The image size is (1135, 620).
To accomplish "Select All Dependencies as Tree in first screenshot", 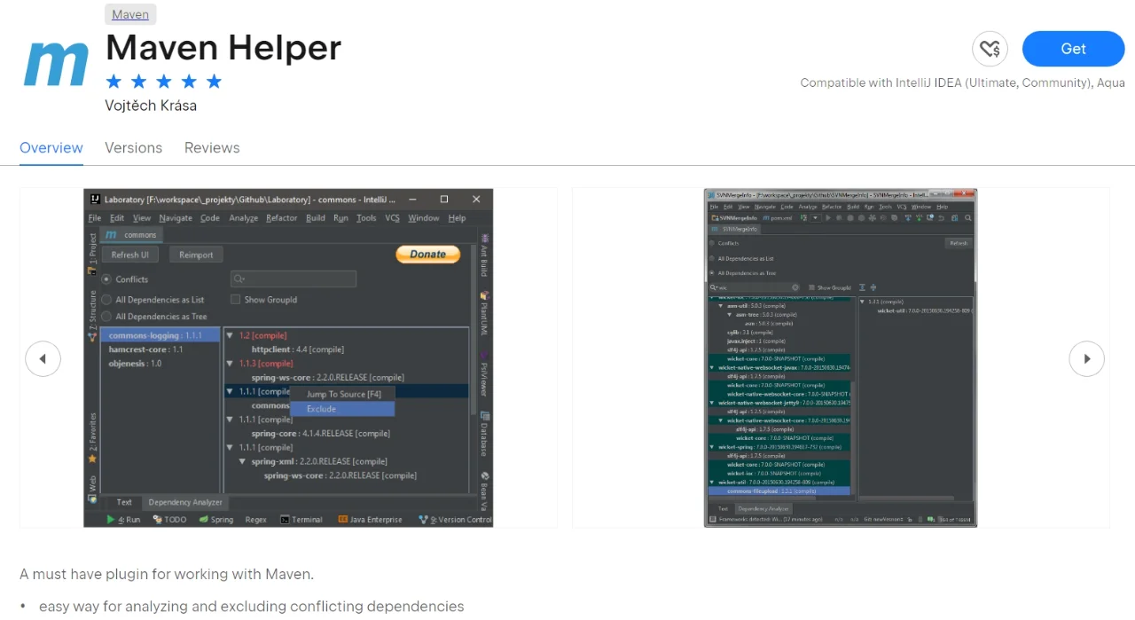I will pyautogui.click(x=107, y=317).
